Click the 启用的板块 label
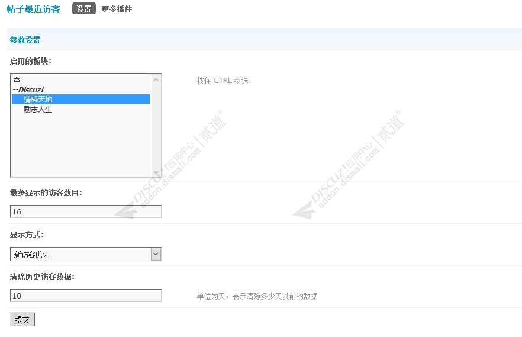This screenshot has height=337, width=522. pyautogui.click(x=31, y=61)
